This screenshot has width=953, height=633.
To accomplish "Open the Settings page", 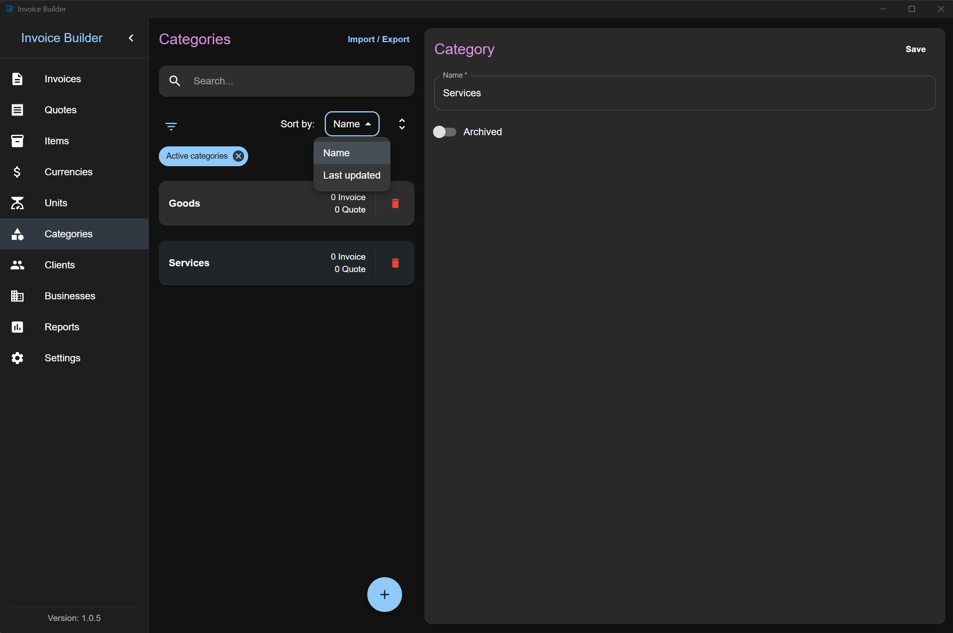I will coord(74,358).
